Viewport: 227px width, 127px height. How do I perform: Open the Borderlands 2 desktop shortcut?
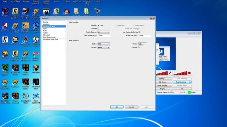[x=5, y=55]
